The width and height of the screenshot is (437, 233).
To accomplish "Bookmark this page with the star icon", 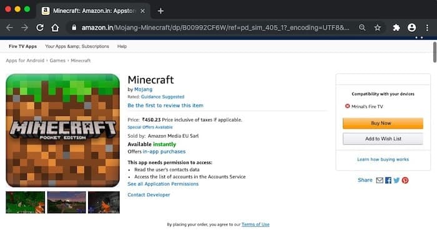I will (377, 27).
